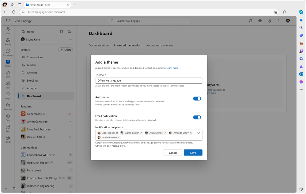This screenshot has width=306, height=194.
Task: Open Topics in the left rail
Action: pos(8,139)
